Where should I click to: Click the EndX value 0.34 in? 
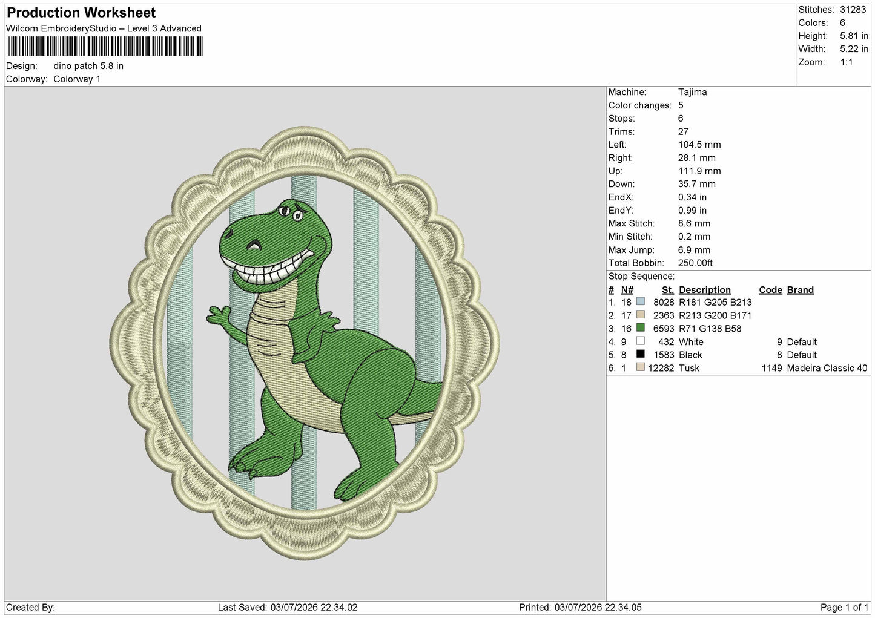pos(693,197)
